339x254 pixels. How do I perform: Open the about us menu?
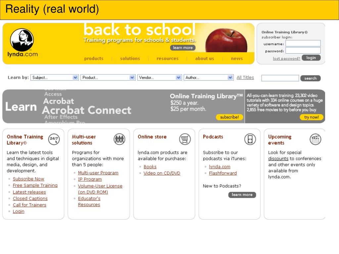205,59
